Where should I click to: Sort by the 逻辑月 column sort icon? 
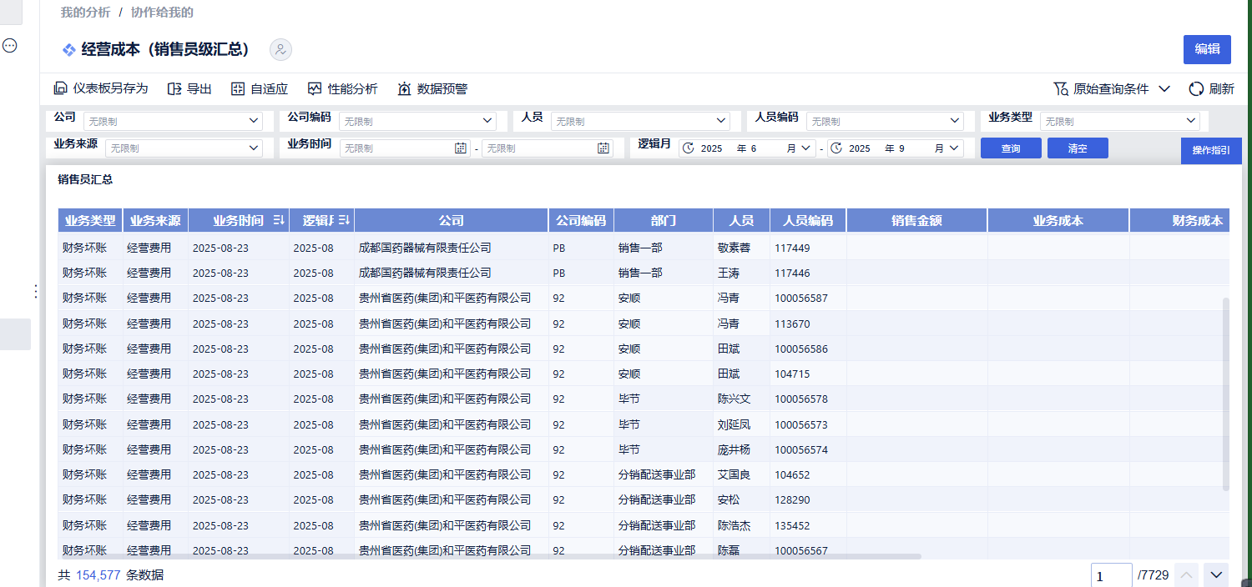click(343, 220)
